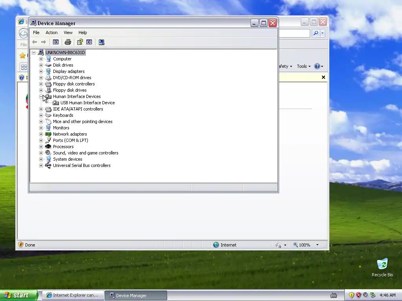Expand the Disk drives node

41,65
